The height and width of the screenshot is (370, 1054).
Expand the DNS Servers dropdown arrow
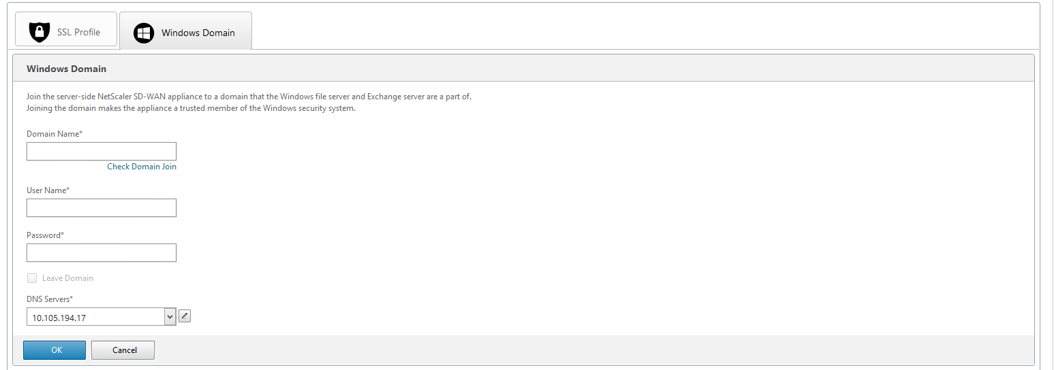click(x=170, y=317)
